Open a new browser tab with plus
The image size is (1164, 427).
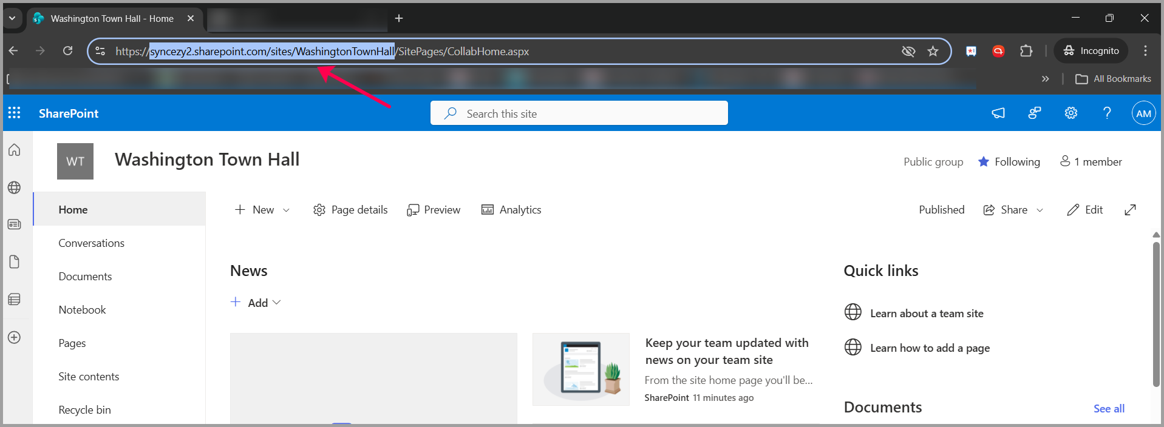[399, 18]
